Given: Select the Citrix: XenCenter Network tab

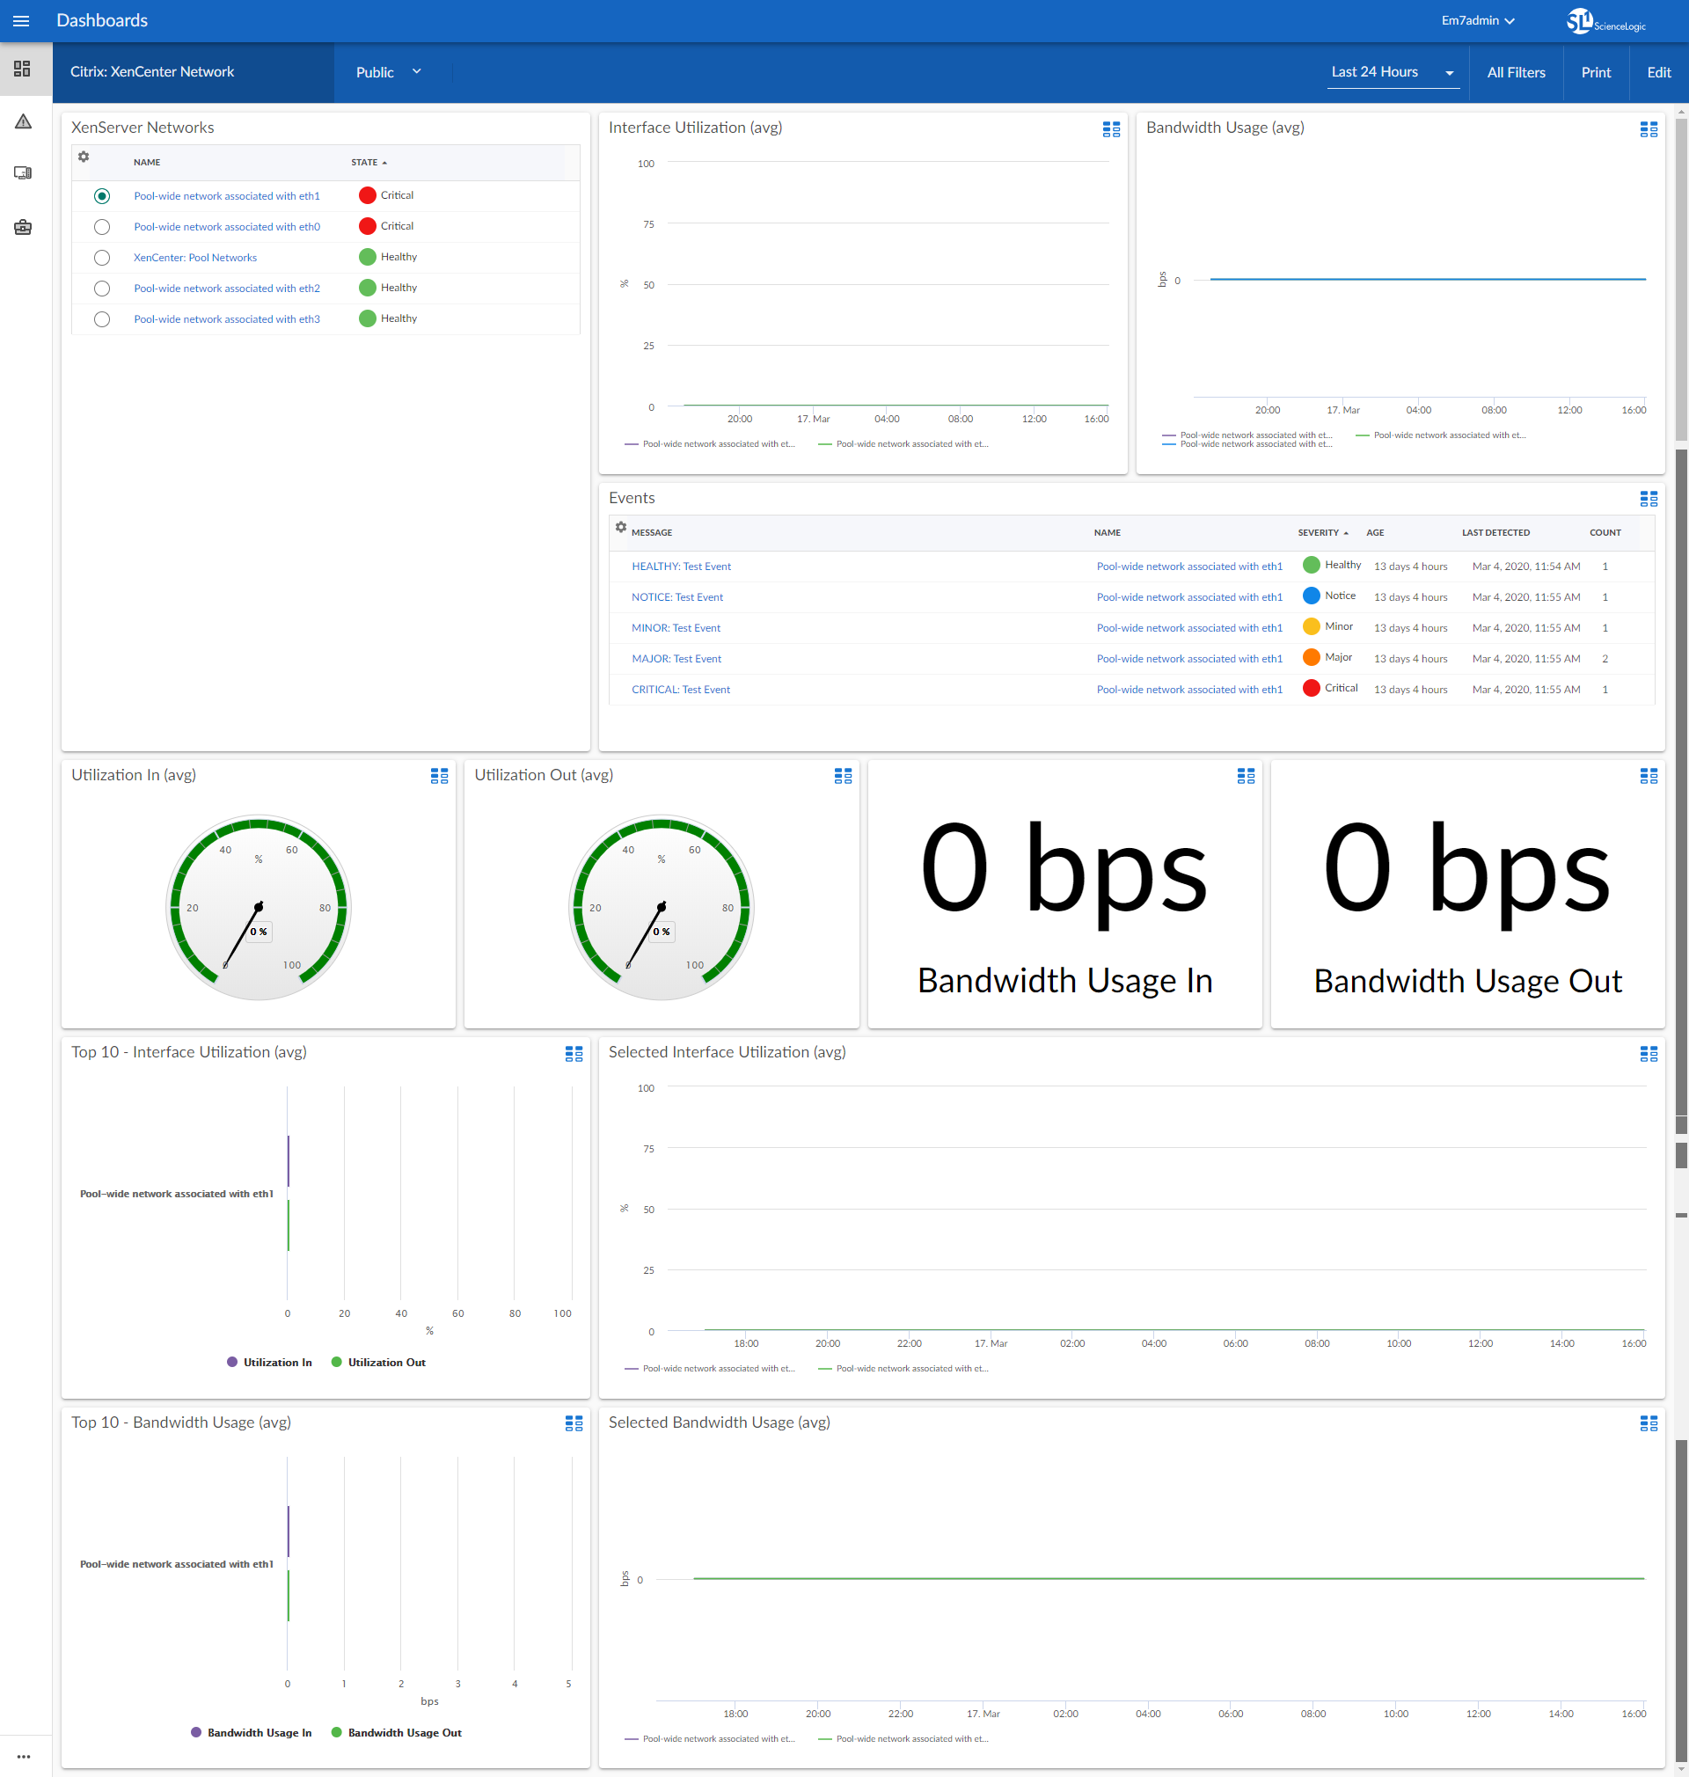Looking at the screenshot, I should [193, 72].
